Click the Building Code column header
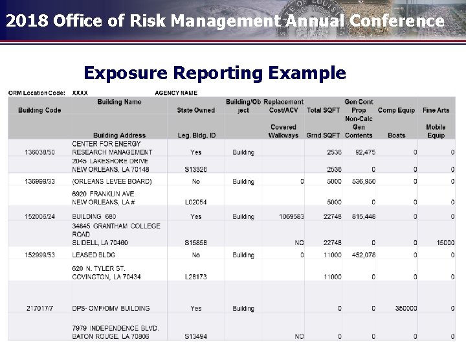Screen dimensions: 466x350 click(x=39, y=110)
